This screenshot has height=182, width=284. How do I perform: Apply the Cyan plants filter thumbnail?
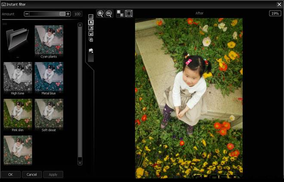(x=49, y=40)
